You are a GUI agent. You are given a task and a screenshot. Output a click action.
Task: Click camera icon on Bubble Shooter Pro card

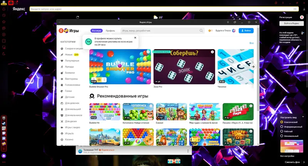tap(99, 80)
